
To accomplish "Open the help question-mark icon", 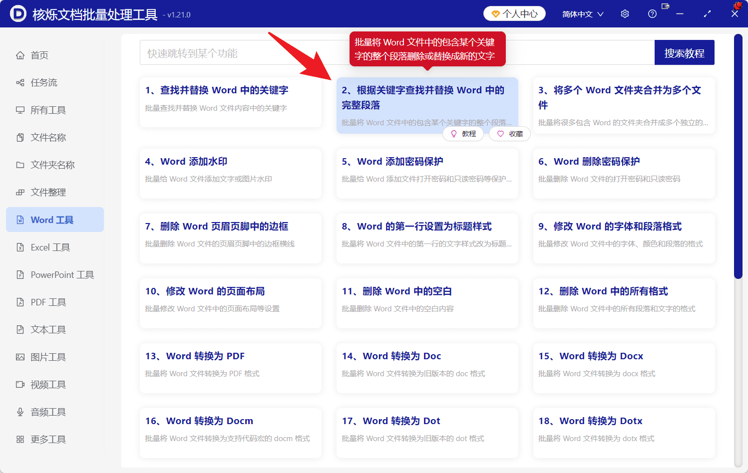I will pos(652,13).
